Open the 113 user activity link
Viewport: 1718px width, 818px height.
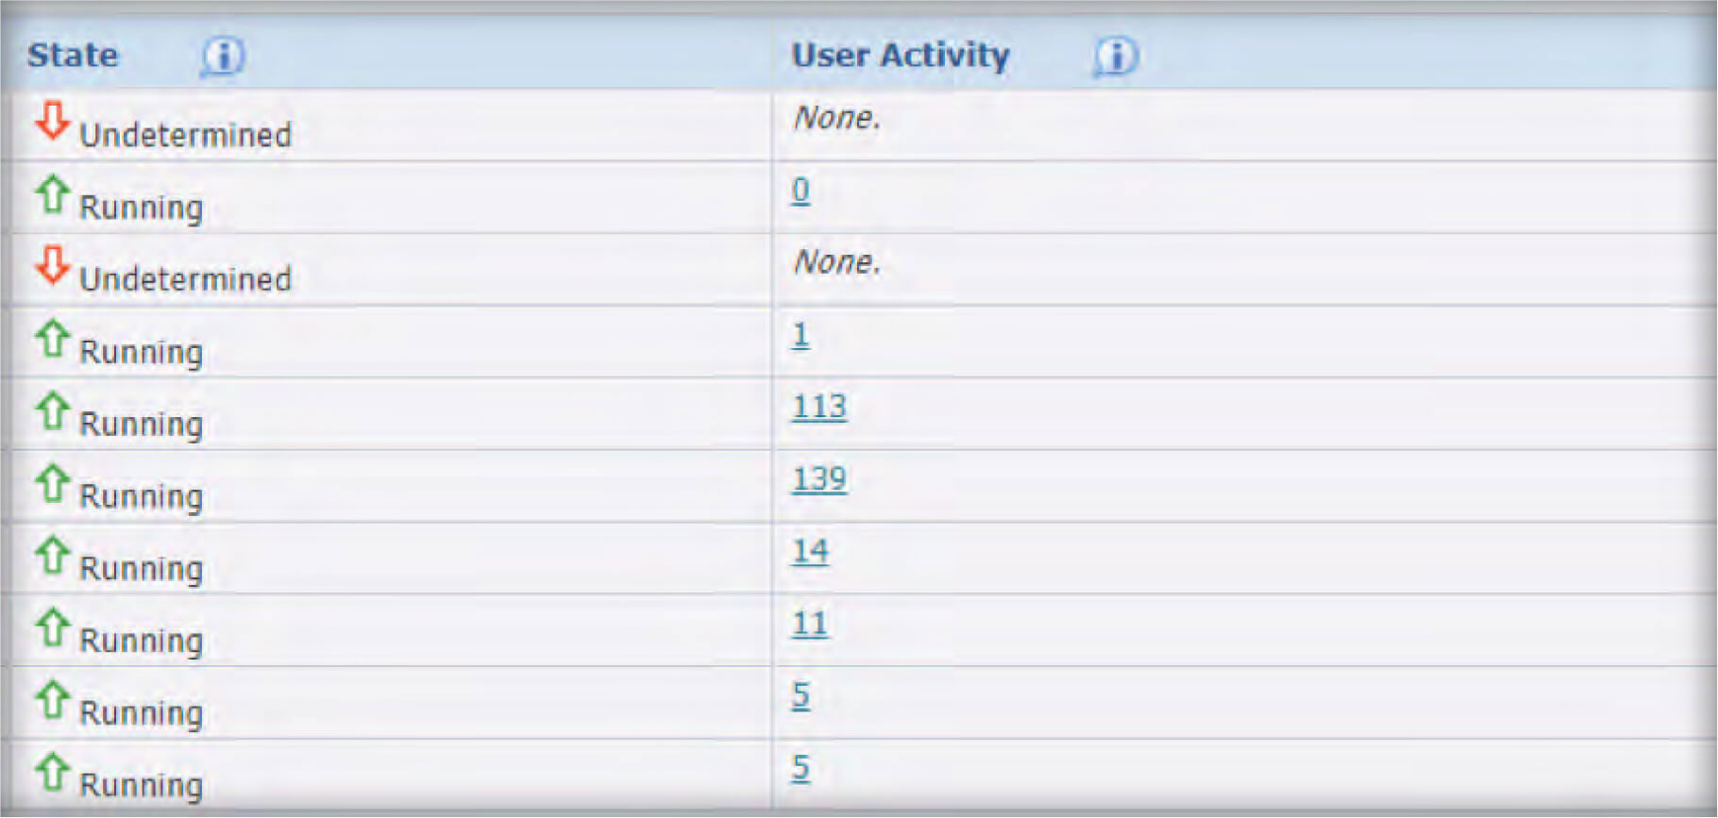pyautogui.click(x=818, y=408)
